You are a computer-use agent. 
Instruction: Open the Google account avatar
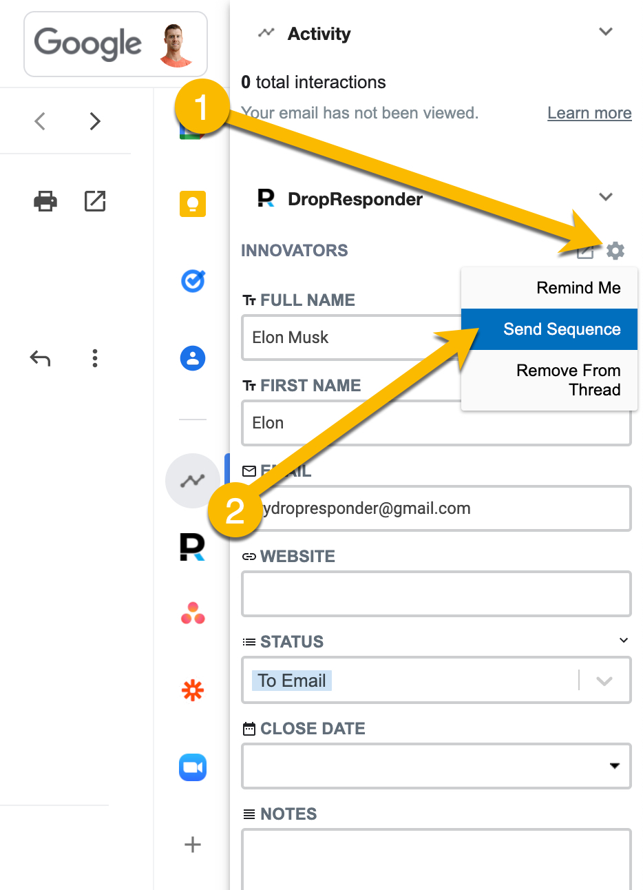[x=176, y=45]
